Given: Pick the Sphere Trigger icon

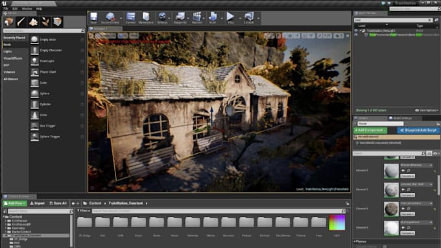Looking at the screenshot, I should point(34,137).
